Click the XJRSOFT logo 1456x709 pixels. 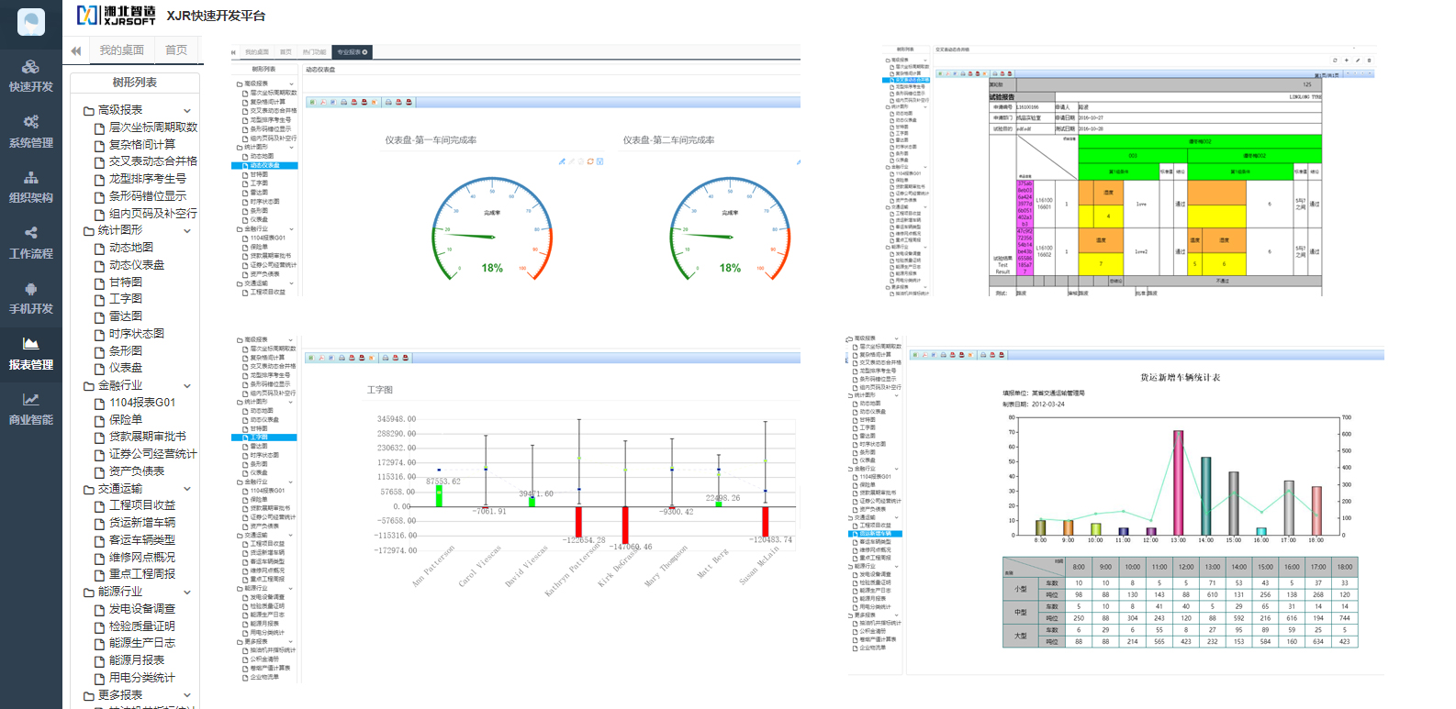point(116,15)
